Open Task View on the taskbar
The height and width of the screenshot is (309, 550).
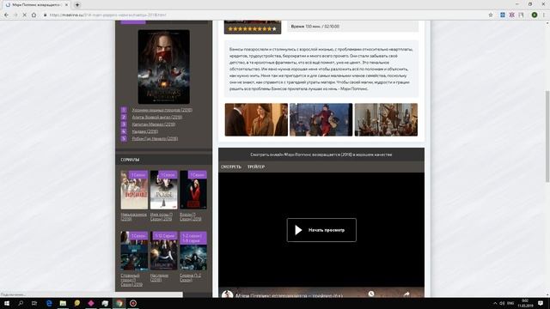pos(34,303)
